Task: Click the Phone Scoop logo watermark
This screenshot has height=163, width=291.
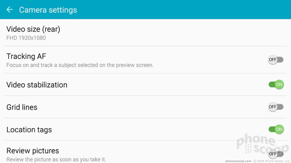Action: point(263,144)
